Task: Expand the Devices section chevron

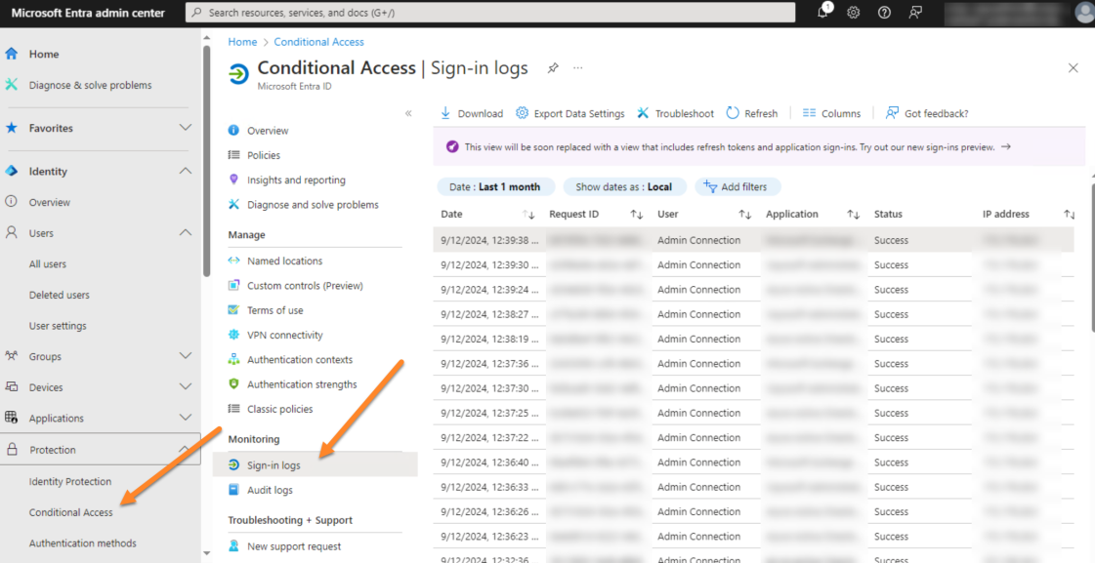Action: (x=185, y=386)
